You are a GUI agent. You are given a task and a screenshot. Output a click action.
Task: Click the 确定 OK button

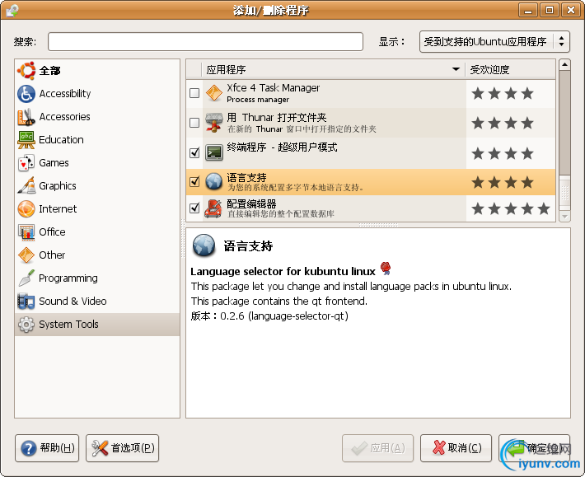point(534,448)
